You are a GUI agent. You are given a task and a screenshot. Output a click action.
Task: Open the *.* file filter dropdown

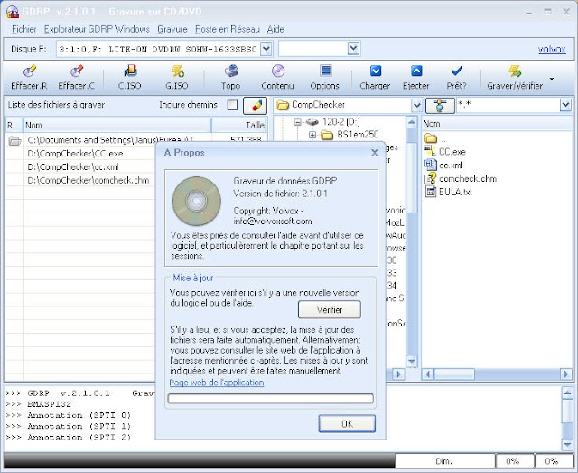coord(565,105)
